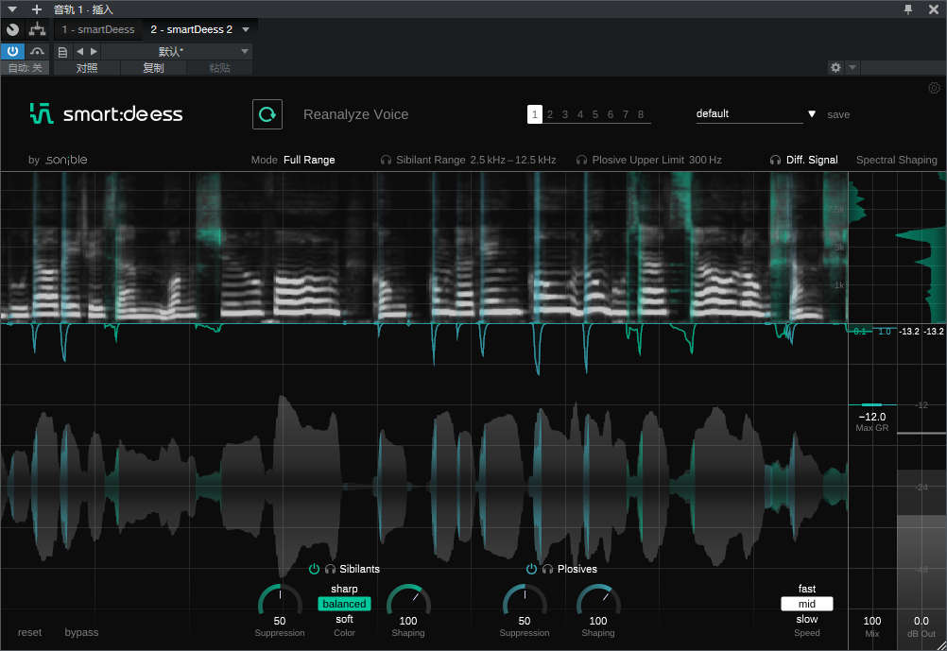
Task: Click the bypass button
Action: click(81, 632)
